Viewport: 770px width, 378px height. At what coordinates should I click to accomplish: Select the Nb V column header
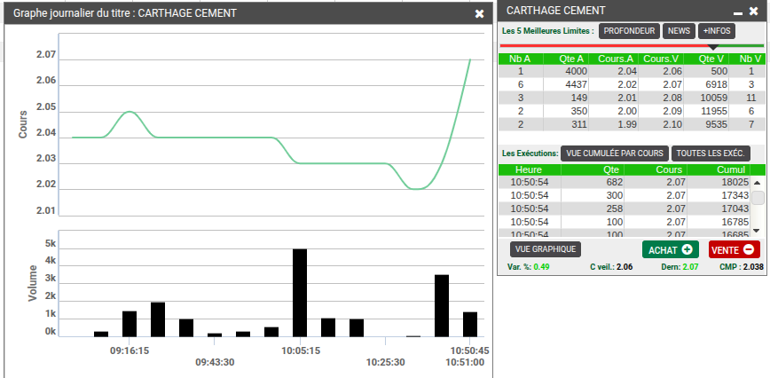coord(747,59)
